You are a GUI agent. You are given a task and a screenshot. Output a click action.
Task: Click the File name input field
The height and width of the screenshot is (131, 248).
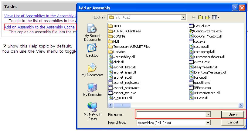[x=171, y=114]
